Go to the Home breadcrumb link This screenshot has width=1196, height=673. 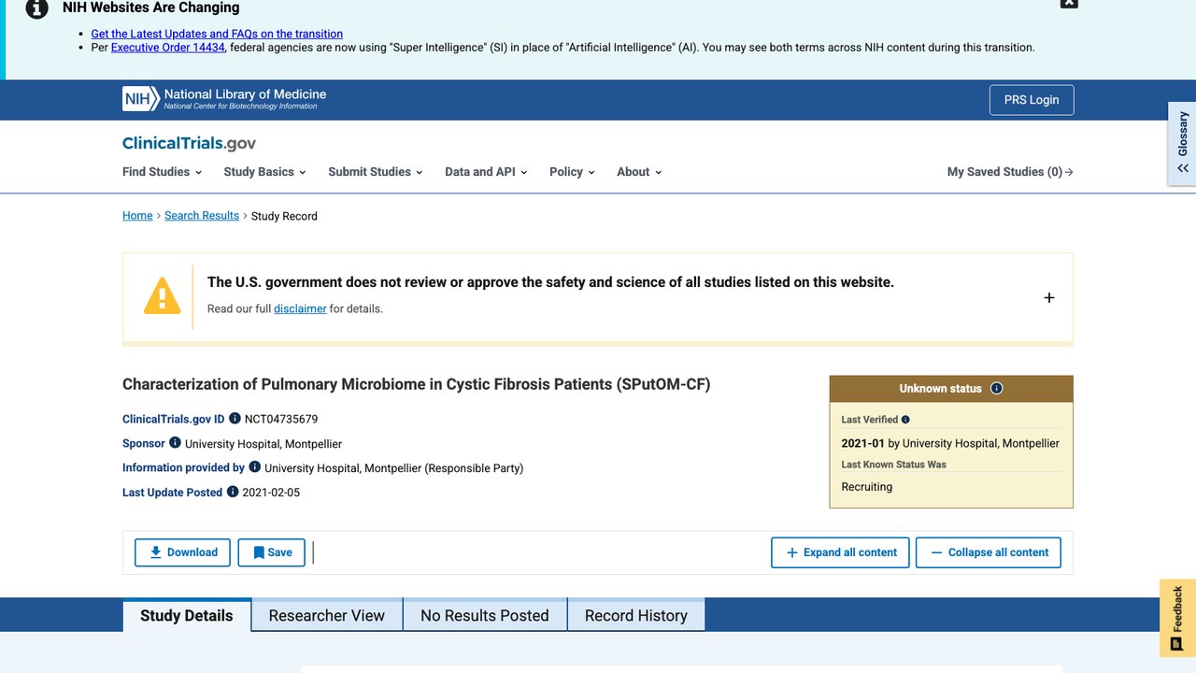tap(137, 216)
